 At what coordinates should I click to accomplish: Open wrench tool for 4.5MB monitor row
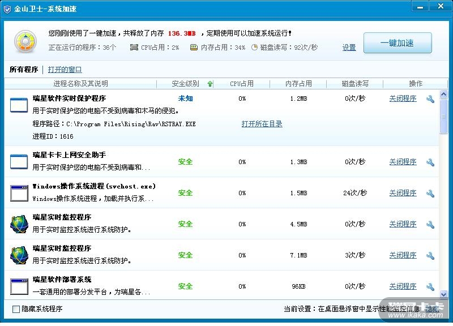pos(430,225)
